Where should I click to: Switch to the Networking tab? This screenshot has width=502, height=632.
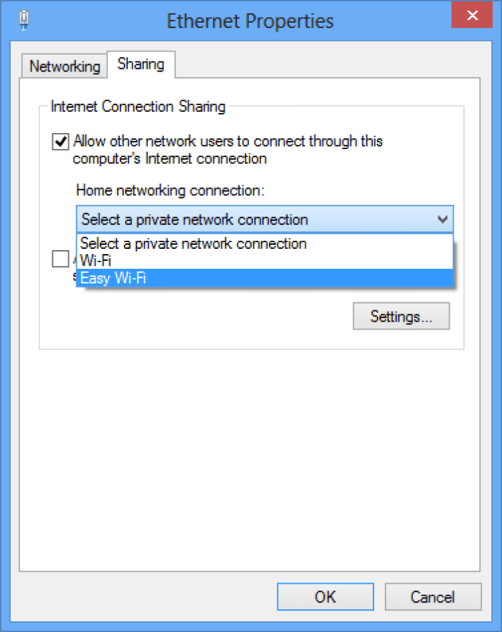click(65, 66)
